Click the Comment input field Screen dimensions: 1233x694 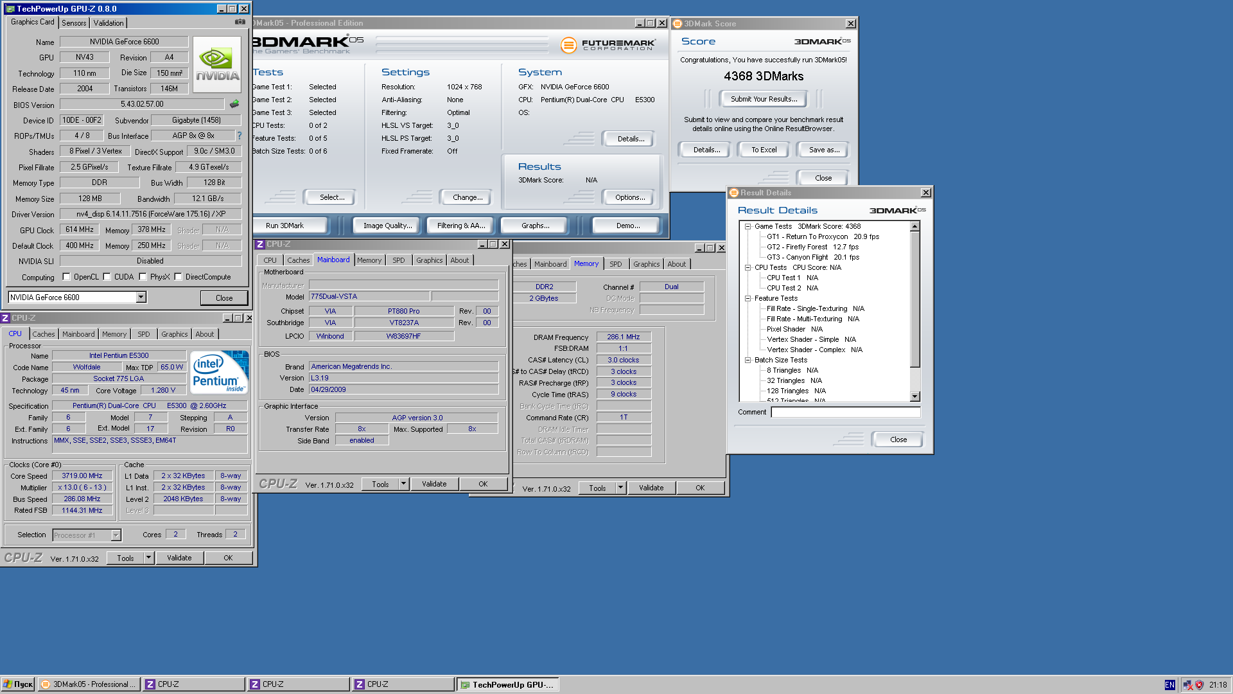[x=846, y=413]
